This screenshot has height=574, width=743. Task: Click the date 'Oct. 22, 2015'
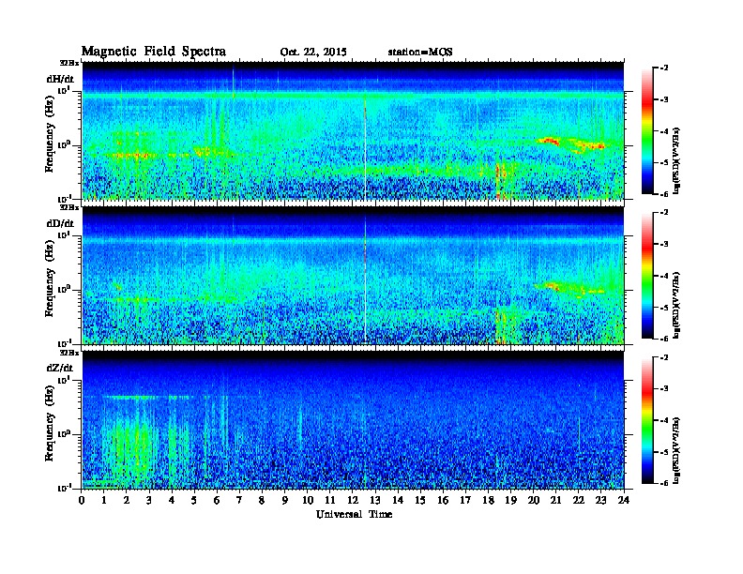click(313, 53)
